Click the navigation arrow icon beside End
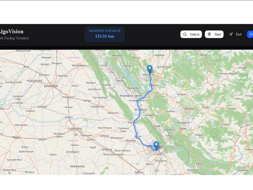 pyautogui.click(x=231, y=34)
